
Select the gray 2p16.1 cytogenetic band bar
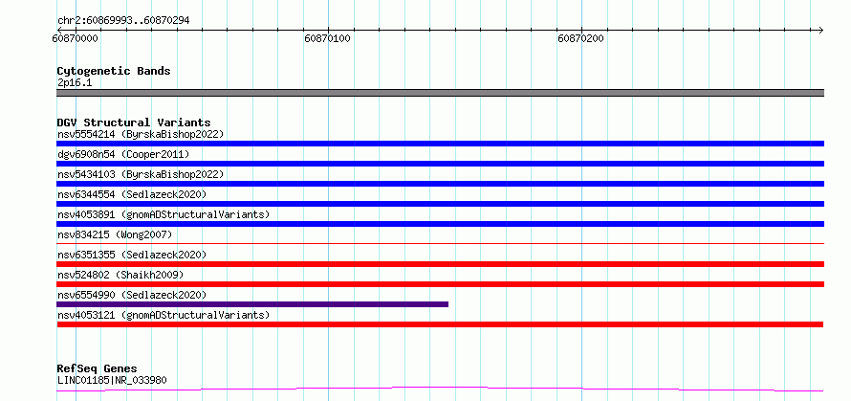click(440, 93)
